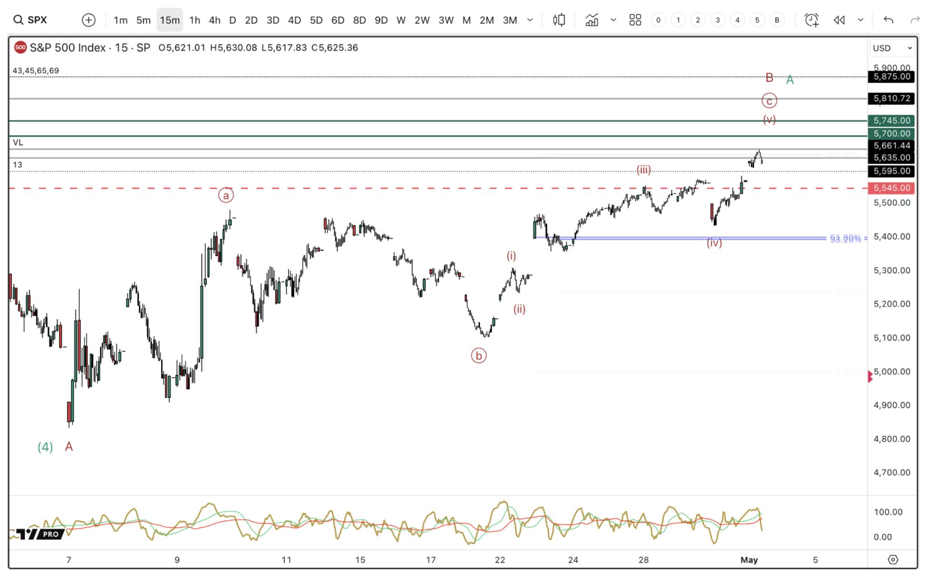
Task: Select the green 5,745.00 price label
Action: pyautogui.click(x=891, y=121)
